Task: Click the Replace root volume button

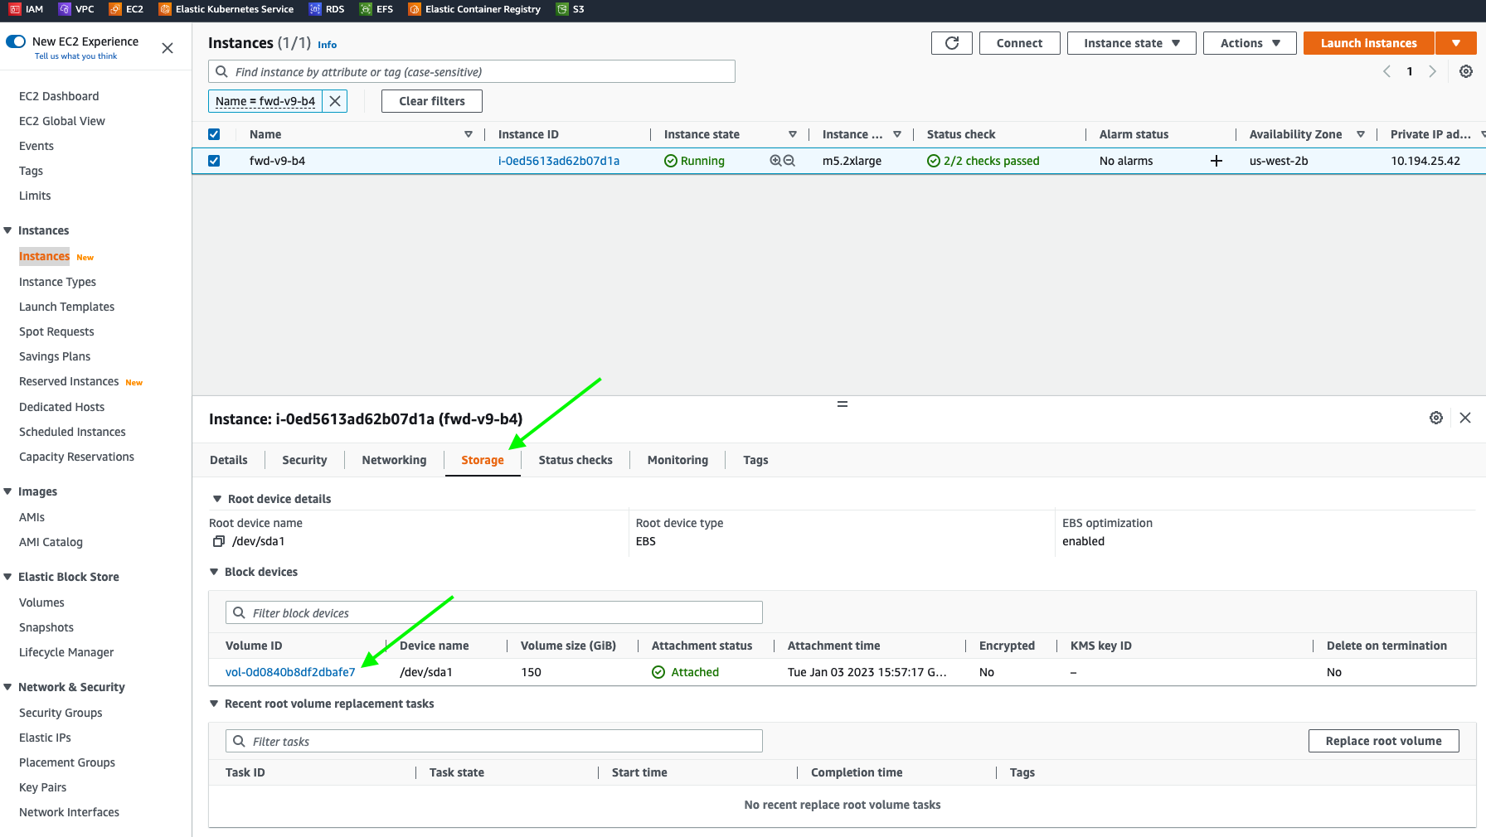Action: click(1382, 741)
